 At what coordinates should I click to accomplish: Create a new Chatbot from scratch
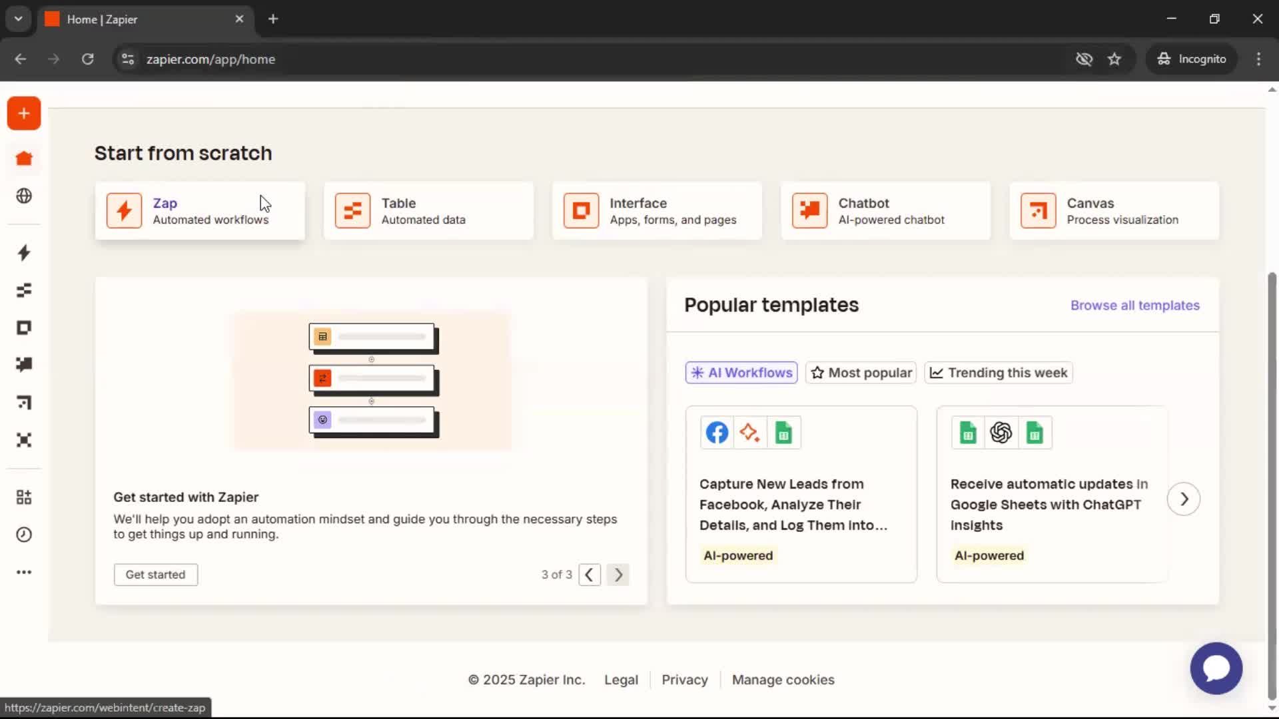885,211
